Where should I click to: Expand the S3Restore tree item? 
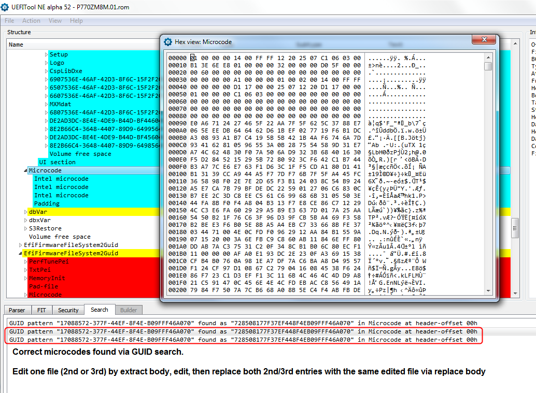pyautogui.click(x=25, y=228)
